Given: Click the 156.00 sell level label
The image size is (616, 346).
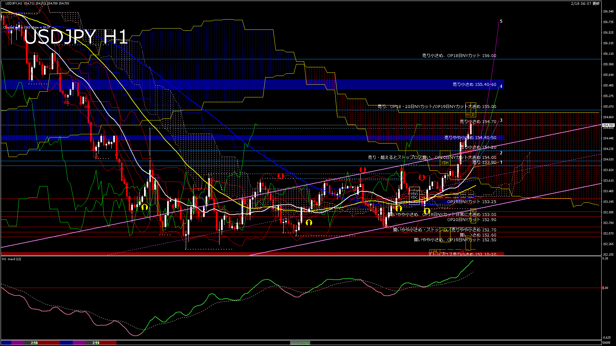Looking at the screenshot, I should click(459, 56).
